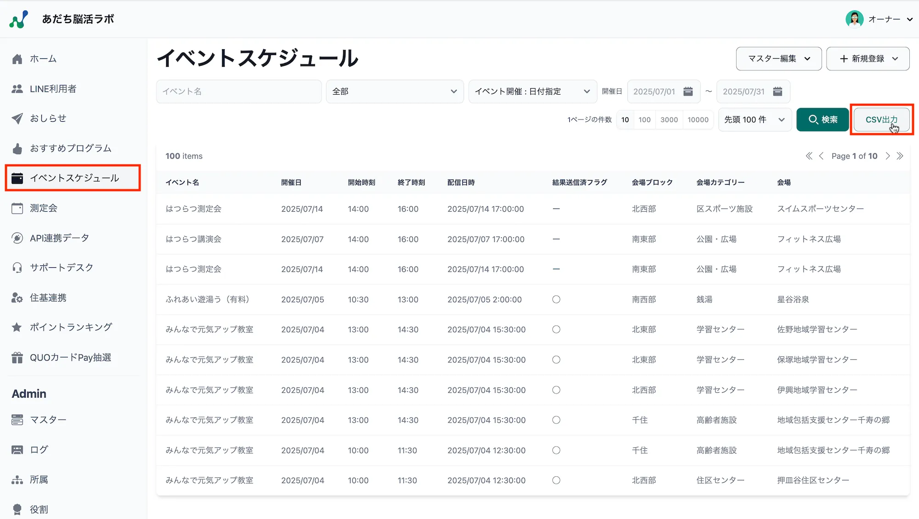The width and height of the screenshot is (919, 519).
Task: Click the イベント名 search input field
Action: point(238,91)
